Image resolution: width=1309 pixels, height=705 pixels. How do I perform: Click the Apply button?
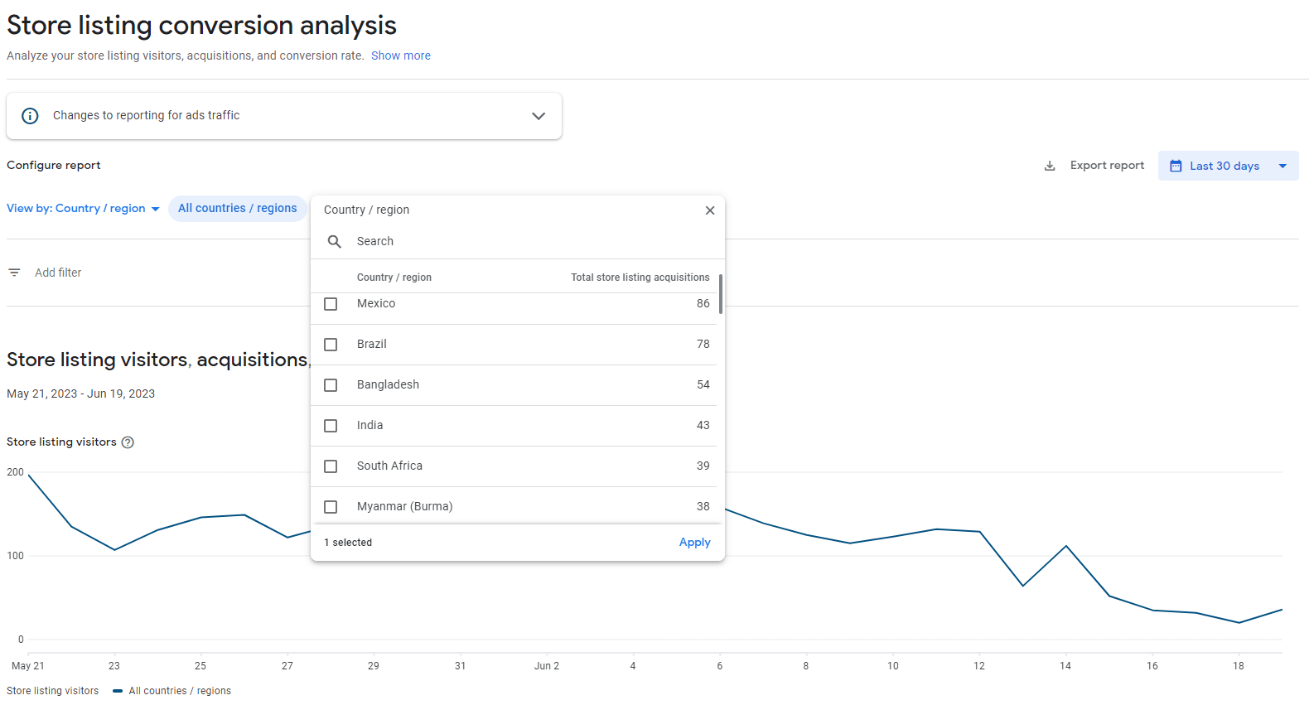tap(694, 543)
